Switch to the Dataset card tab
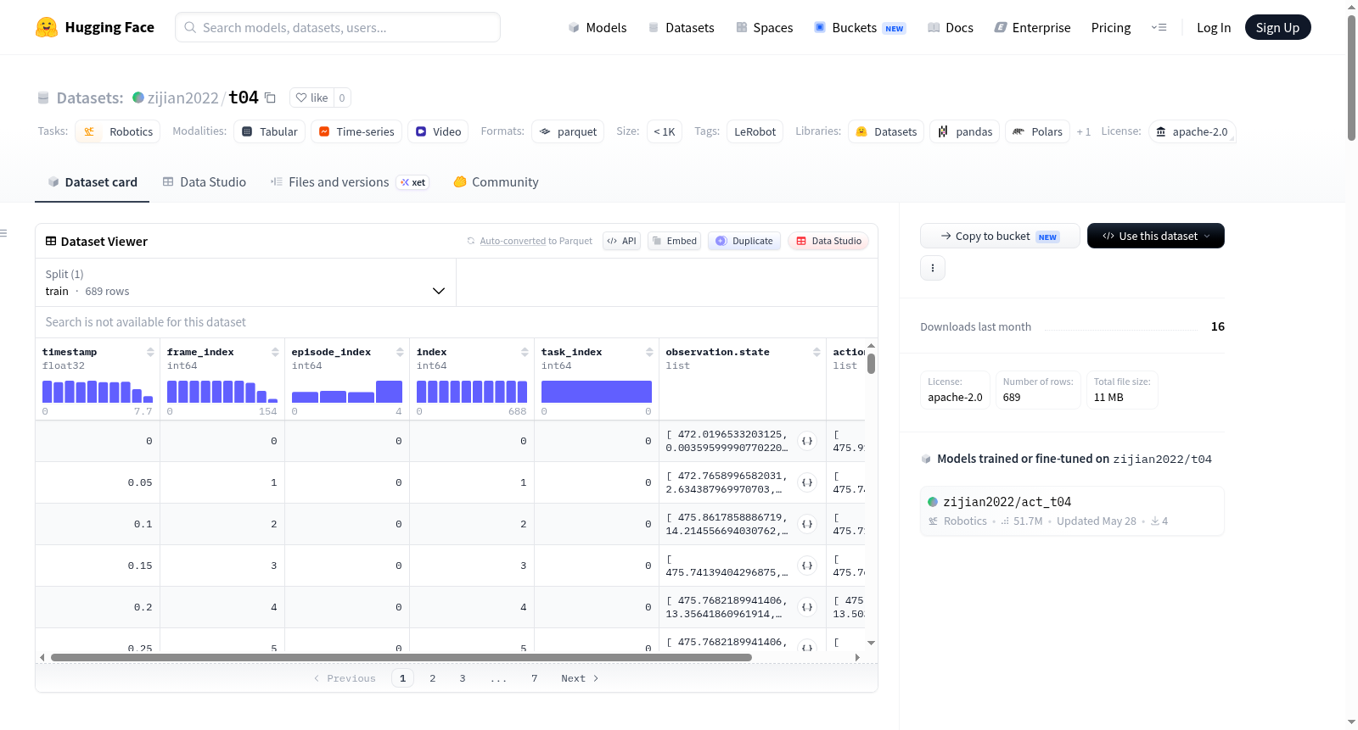 pyautogui.click(x=93, y=182)
